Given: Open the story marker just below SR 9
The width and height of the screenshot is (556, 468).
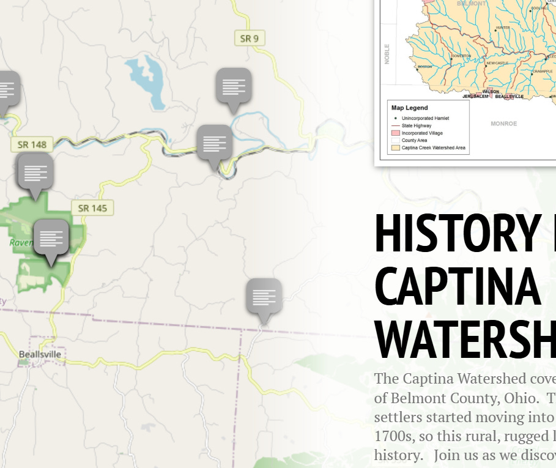Looking at the screenshot, I should coord(234,91).
